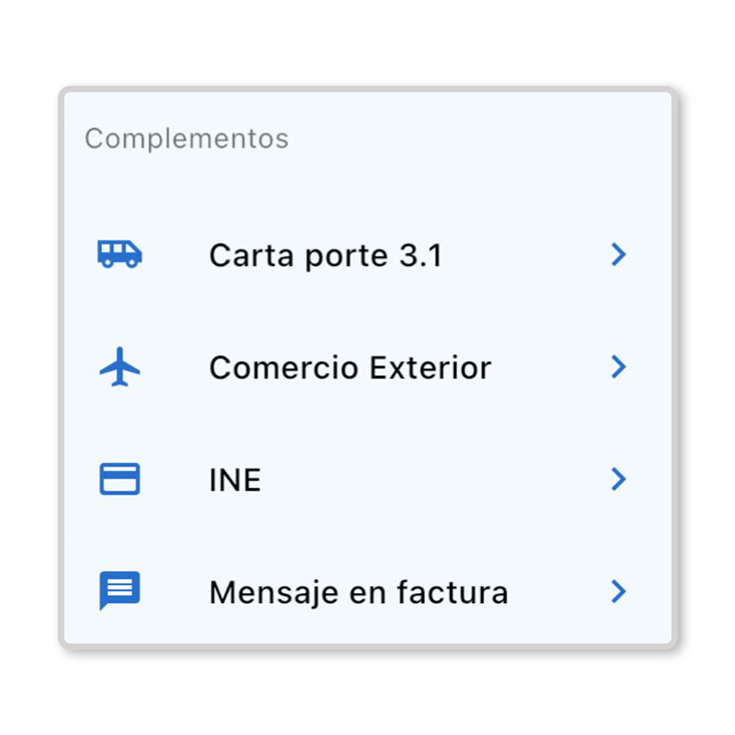735x735 pixels.
Task: Click the word "Carta"
Action: point(251,255)
